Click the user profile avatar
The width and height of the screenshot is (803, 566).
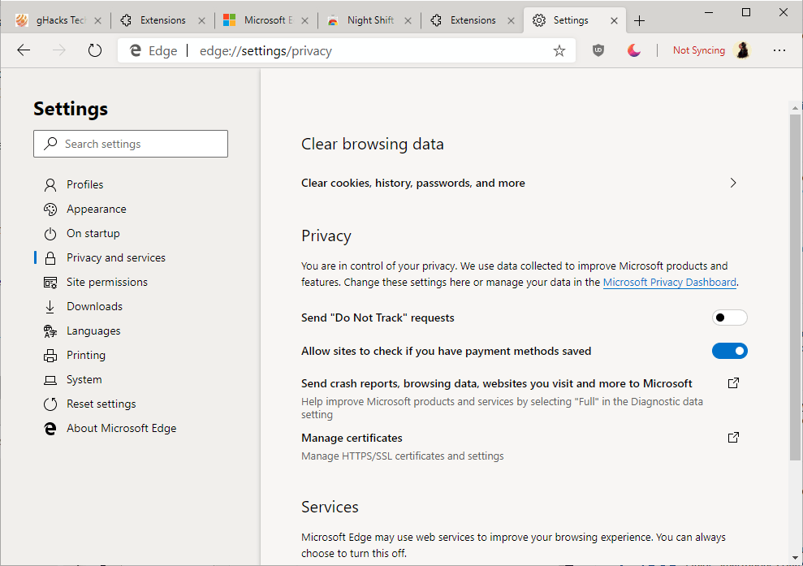(x=743, y=50)
